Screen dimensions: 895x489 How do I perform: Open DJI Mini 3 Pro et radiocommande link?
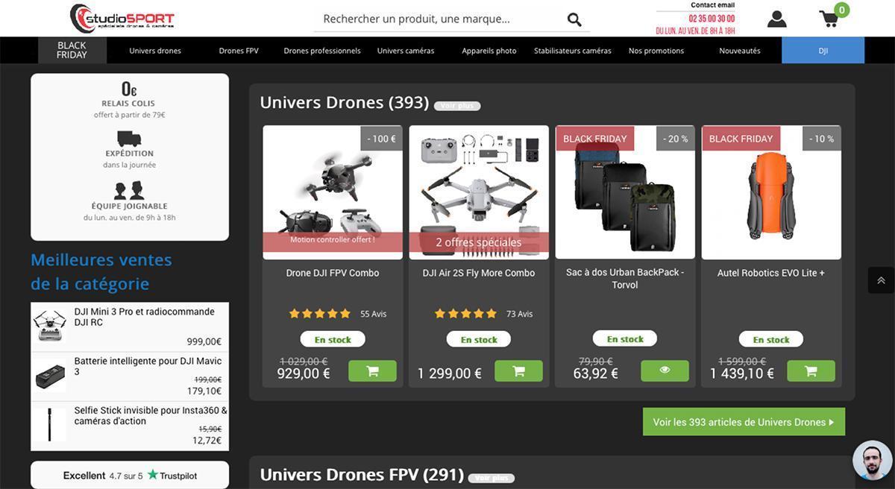point(145,317)
